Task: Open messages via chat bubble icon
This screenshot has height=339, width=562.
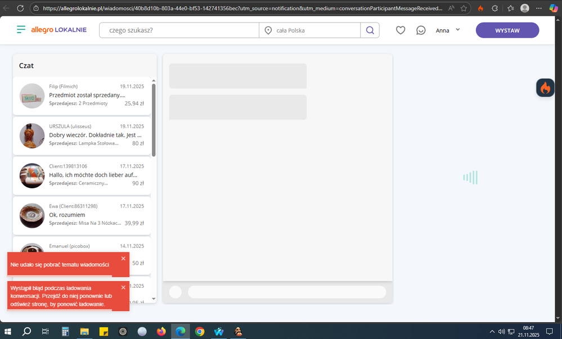Action: (421, 30)
